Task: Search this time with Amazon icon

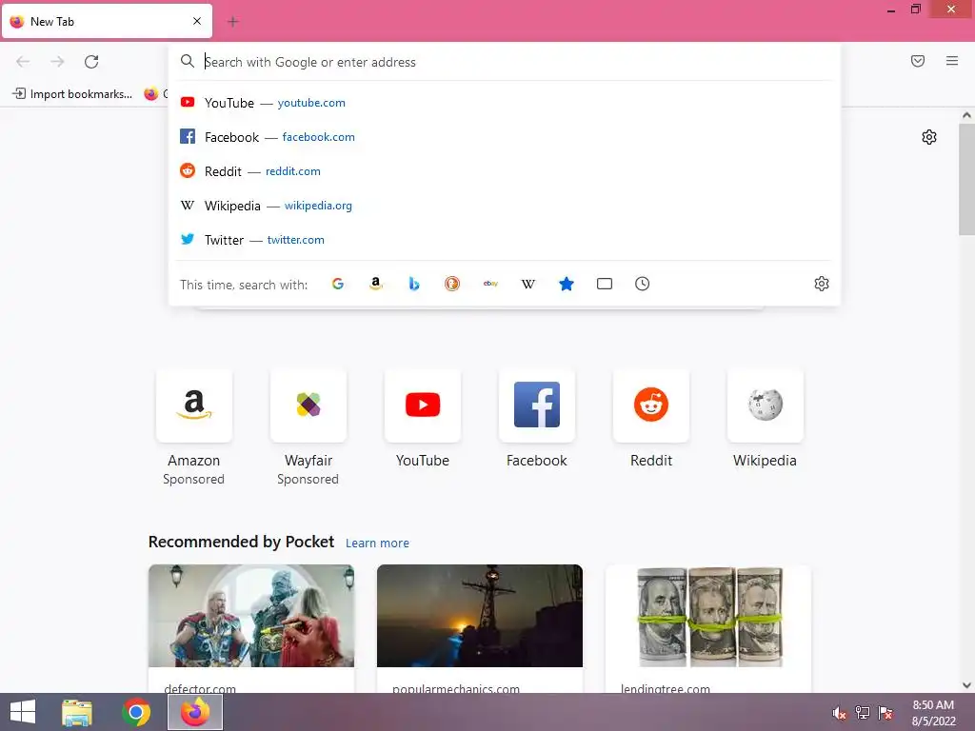Action: click(x=375, y=284)
